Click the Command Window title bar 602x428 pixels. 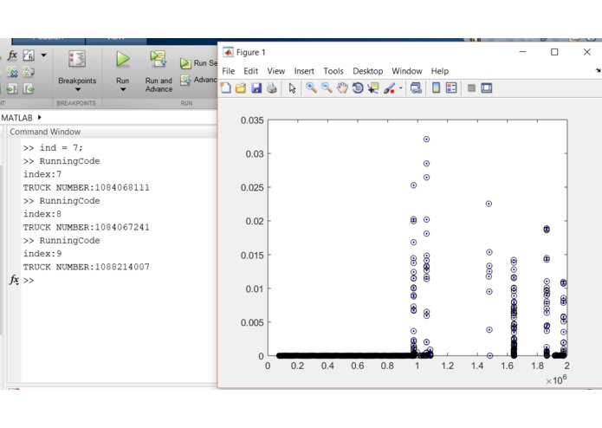(x=112, y=132)
